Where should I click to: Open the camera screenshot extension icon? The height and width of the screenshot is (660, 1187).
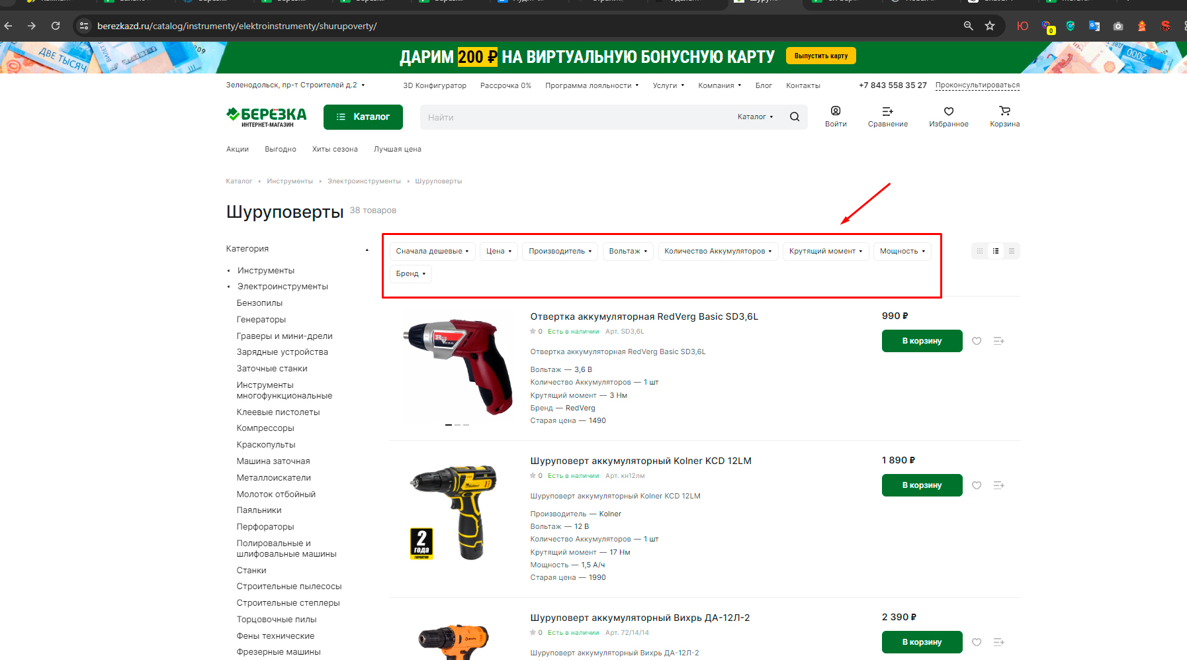(x=1118, y=26)
